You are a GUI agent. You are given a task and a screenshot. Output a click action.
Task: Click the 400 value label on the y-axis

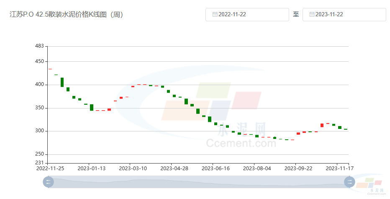coord(39,85)
